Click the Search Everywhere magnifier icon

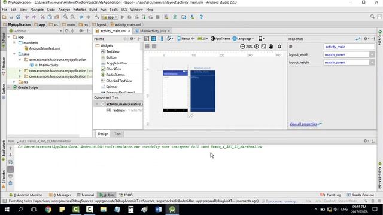point(372,17)
